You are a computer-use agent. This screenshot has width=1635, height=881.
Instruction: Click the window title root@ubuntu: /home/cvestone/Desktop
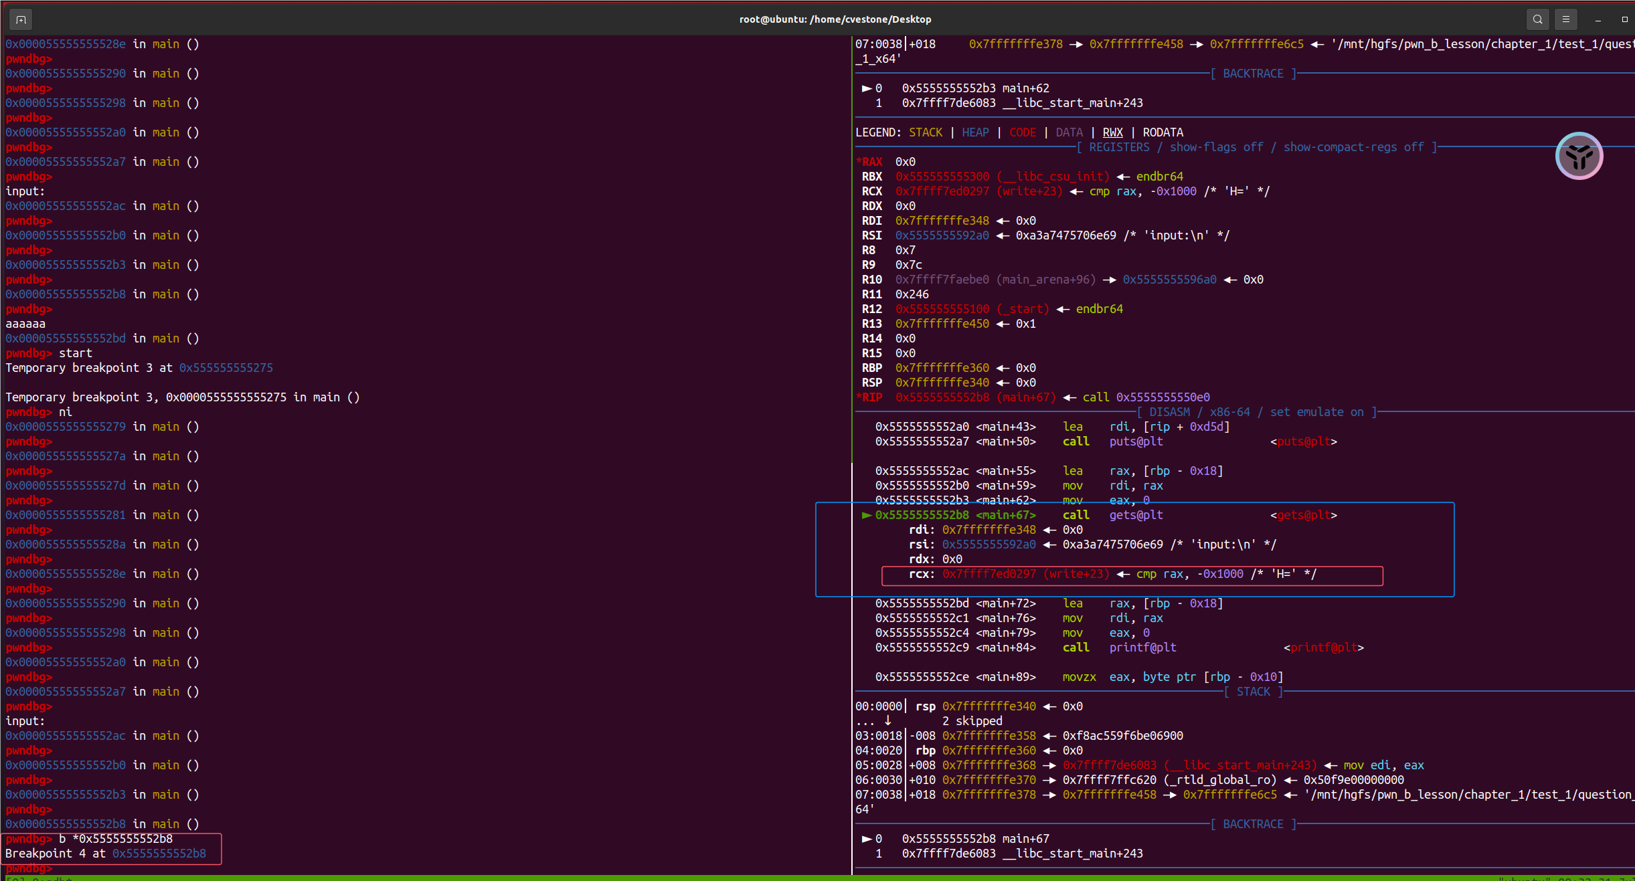tap(835, 19)
